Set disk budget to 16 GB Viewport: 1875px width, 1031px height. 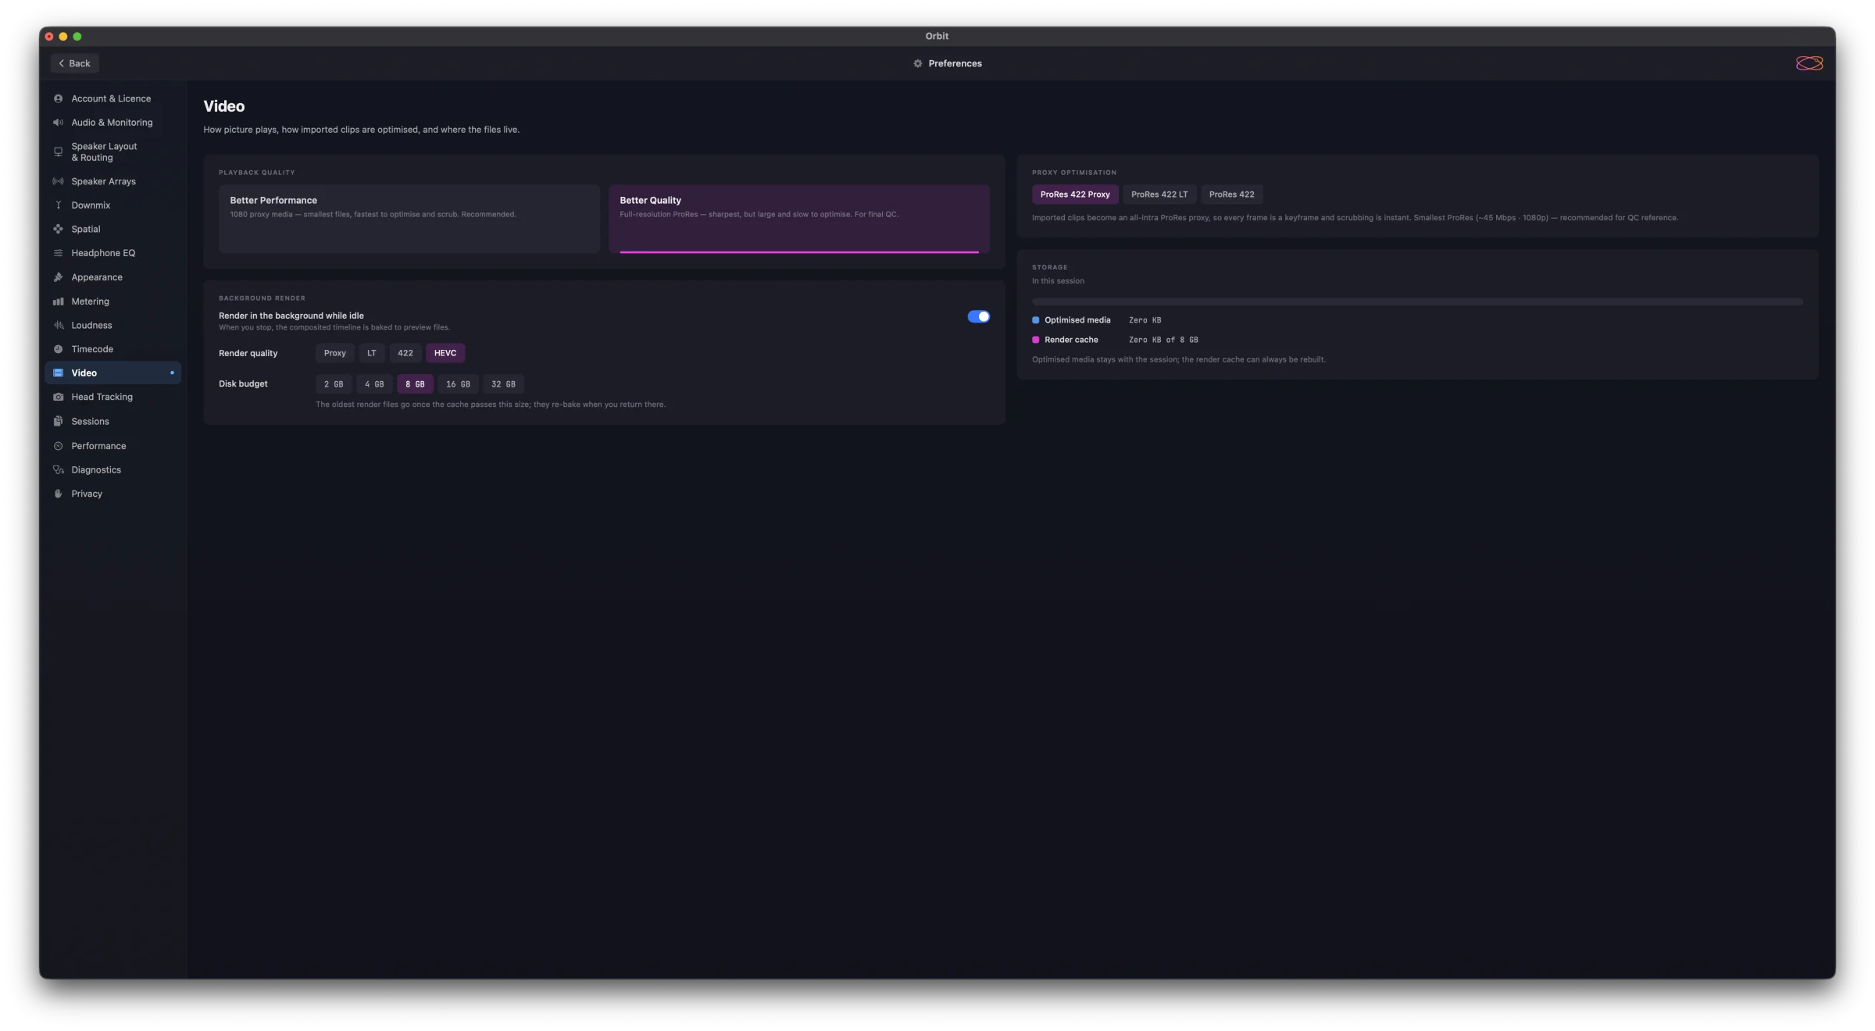click(x=458, y=384)
